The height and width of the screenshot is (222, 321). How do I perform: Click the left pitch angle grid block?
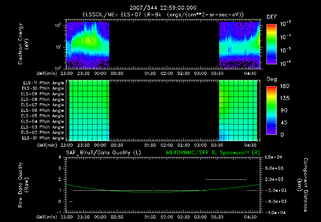89,110
